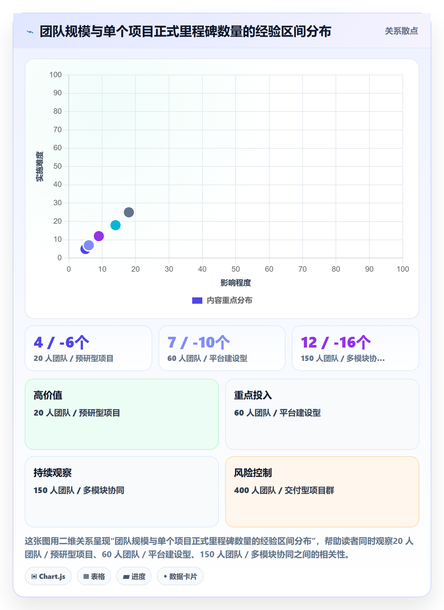Viewport: 444px width, 610px height.
Task: Open the 12 / -16个 stat card
Action: (356, 348)
